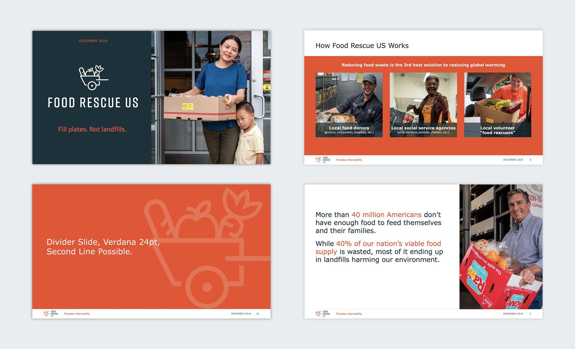Image resolution: width=575 pixels, height=349 pixels.
Task: Click '40% of our nation's viable food' text
Action: tap(388, 244)
